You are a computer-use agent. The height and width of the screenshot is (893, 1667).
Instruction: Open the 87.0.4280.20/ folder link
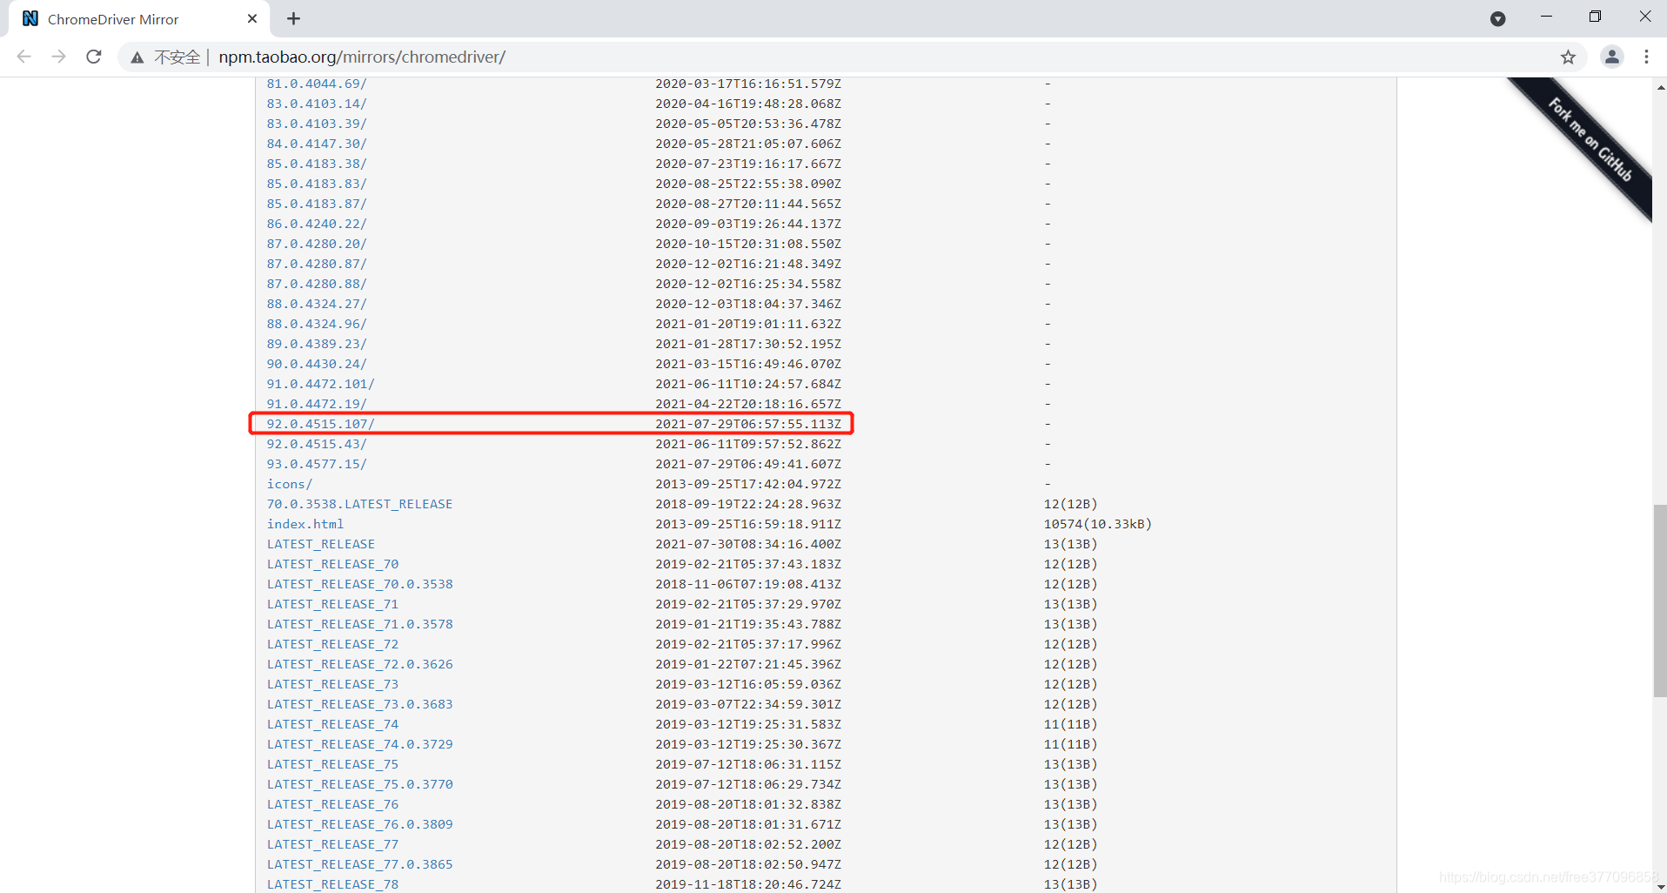click(317, 244)
